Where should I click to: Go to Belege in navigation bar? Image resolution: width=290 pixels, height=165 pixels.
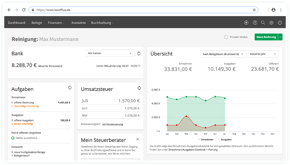pos(37,23)
